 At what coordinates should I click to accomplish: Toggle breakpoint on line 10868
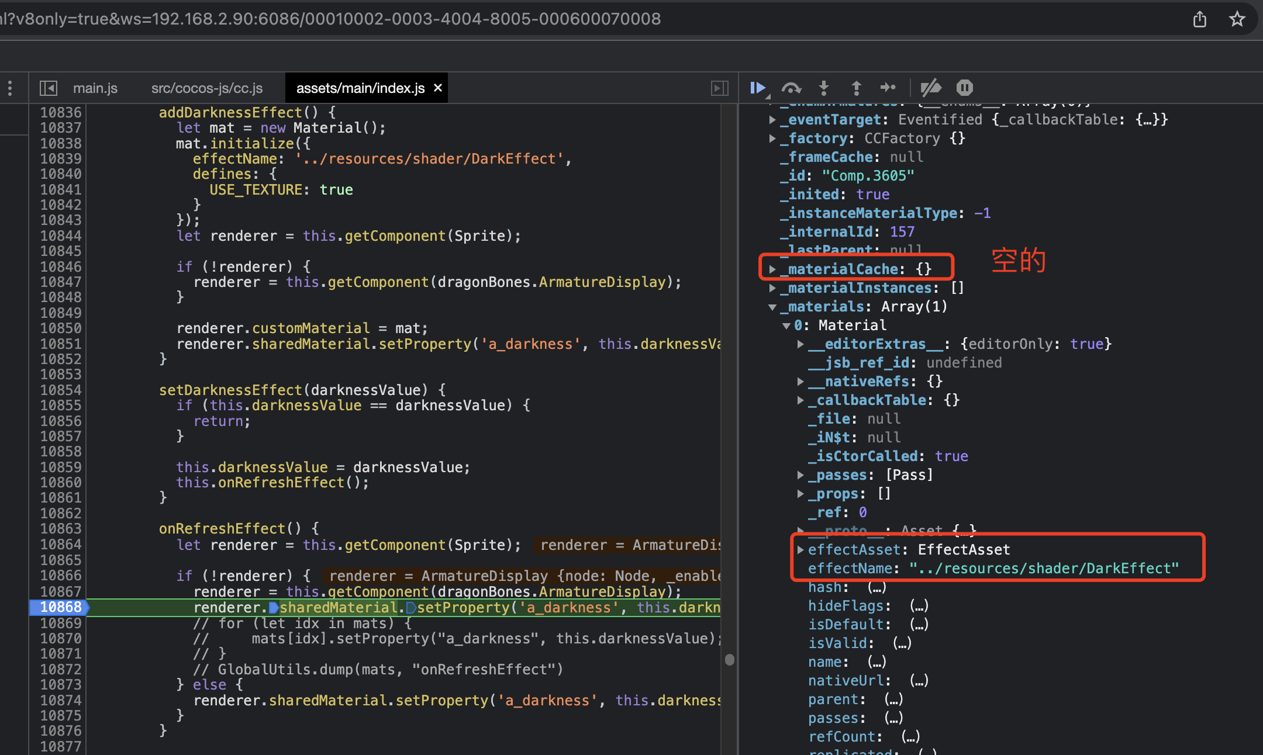(x=60, y=607)
